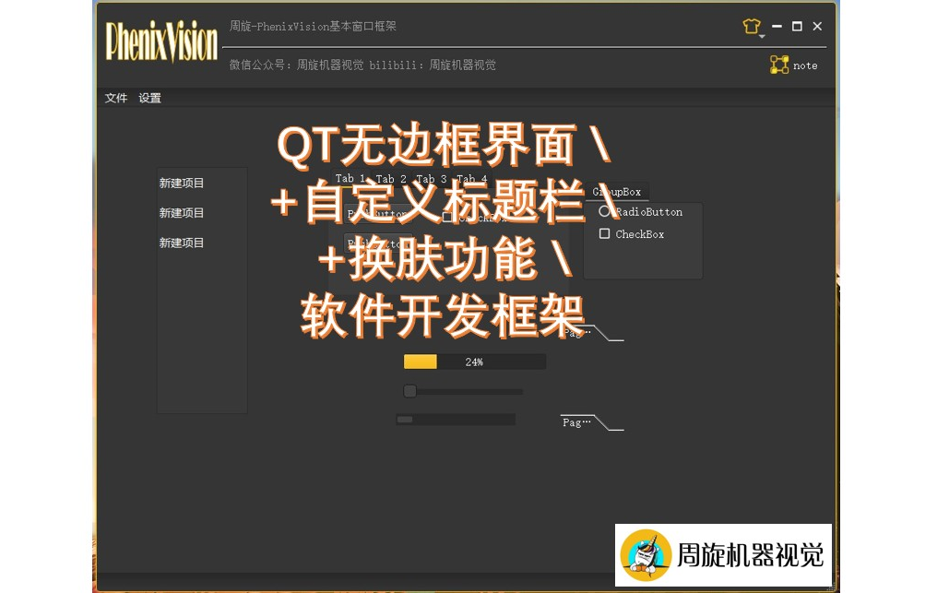Image resolution: width=949 pixels, height=593 pixels.
Task: Open the 设置 menu
Action: pyautogui.click(x=149, y=98)
